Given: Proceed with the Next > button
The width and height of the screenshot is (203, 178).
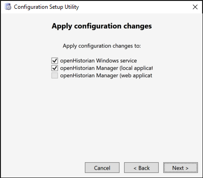Looking at the screenshot, I should tap(180, 167).
